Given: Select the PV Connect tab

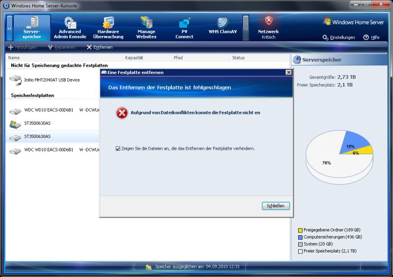Looking at the screenshot, I should point(185,28).
